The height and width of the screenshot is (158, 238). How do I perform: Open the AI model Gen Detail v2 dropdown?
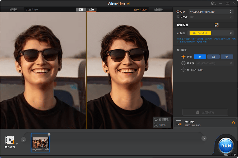pyautogui.click(x=210, y=33)
